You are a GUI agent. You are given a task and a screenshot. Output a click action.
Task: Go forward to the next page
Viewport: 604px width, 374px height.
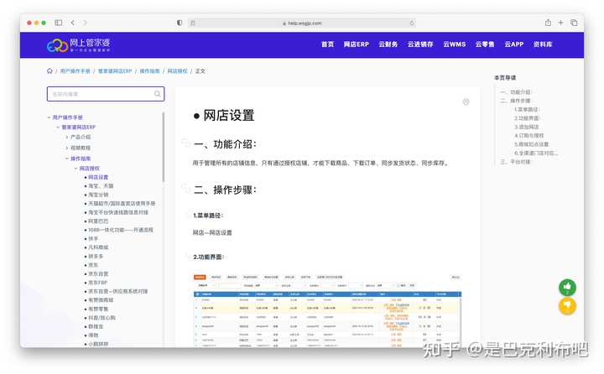click(x=85, y=23)
